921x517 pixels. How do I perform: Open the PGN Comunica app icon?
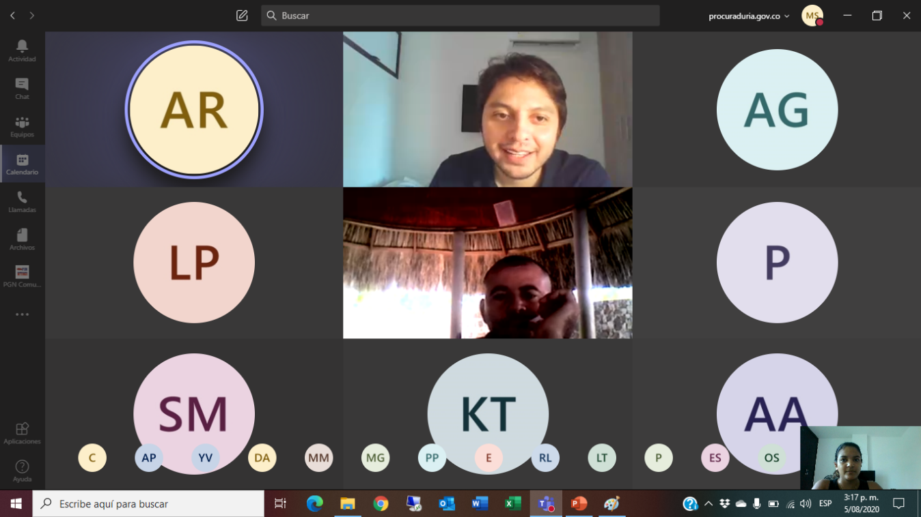click(x=22, y=276)
